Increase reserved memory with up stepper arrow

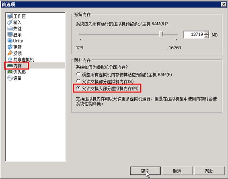pyautogui.click(x=206, y=33)
